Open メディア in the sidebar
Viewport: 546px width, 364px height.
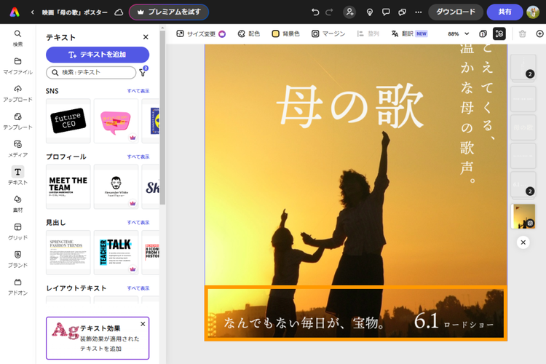click(17, 149)
